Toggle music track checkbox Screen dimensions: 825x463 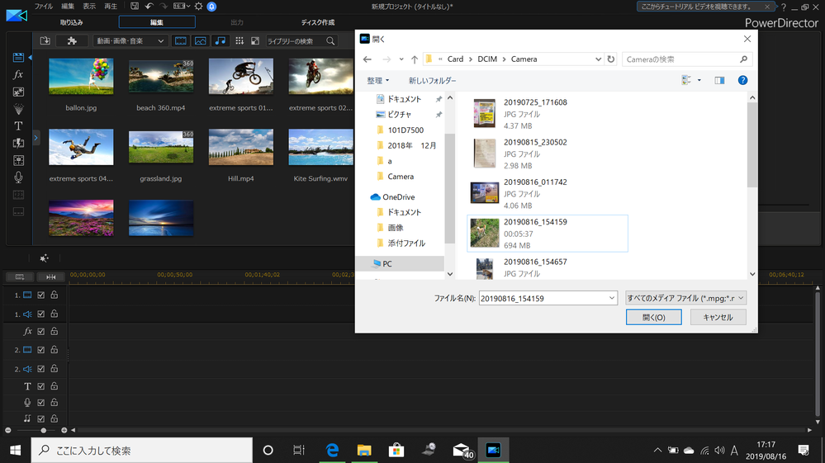tap(41, 419)
